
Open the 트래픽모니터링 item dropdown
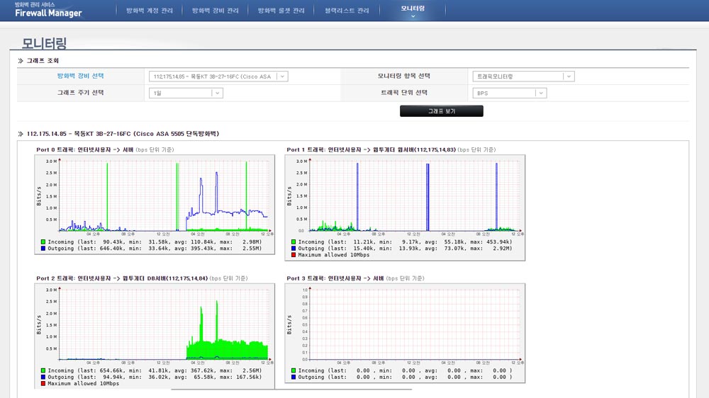click(x=524, y=76)
